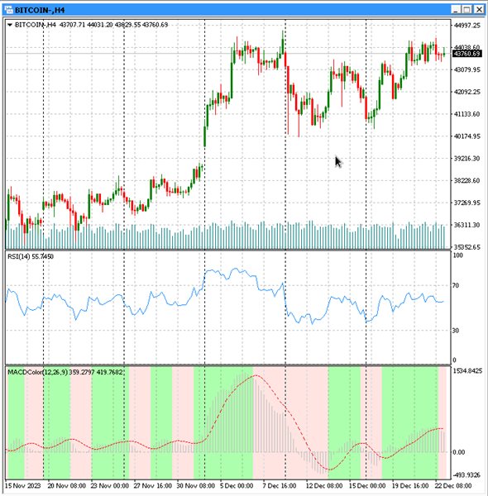Click the 42092.25 price axis label
Image resolution: width=488 pixels, height=496 pixels.
coord(467,92)
